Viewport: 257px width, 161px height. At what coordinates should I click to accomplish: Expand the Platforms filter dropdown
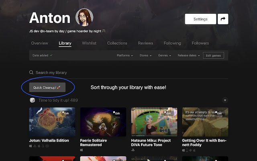tap(124, 56)
